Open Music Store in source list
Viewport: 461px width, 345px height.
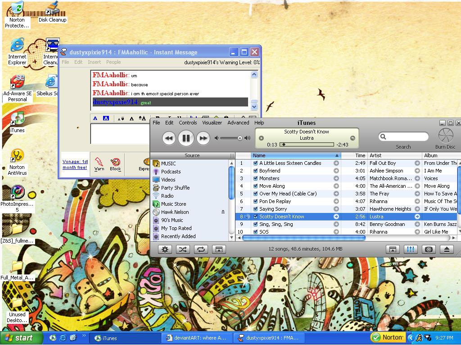pos(173,204)
